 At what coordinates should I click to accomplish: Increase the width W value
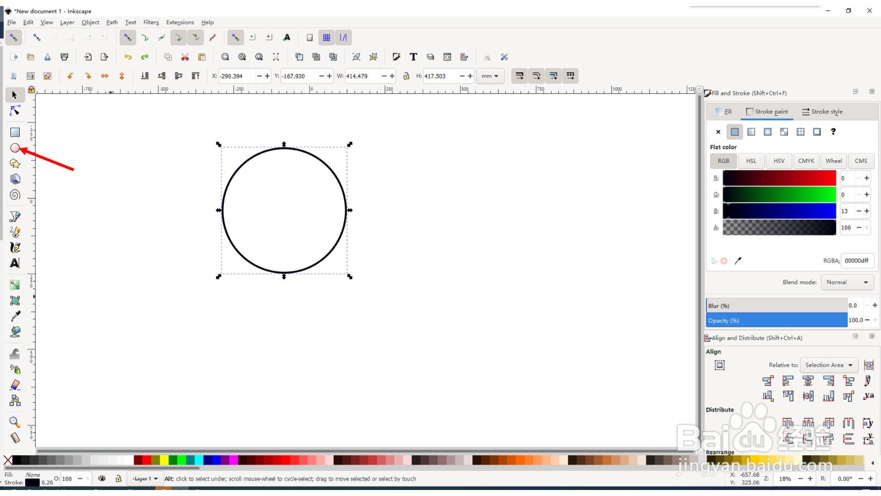point(392,76)
